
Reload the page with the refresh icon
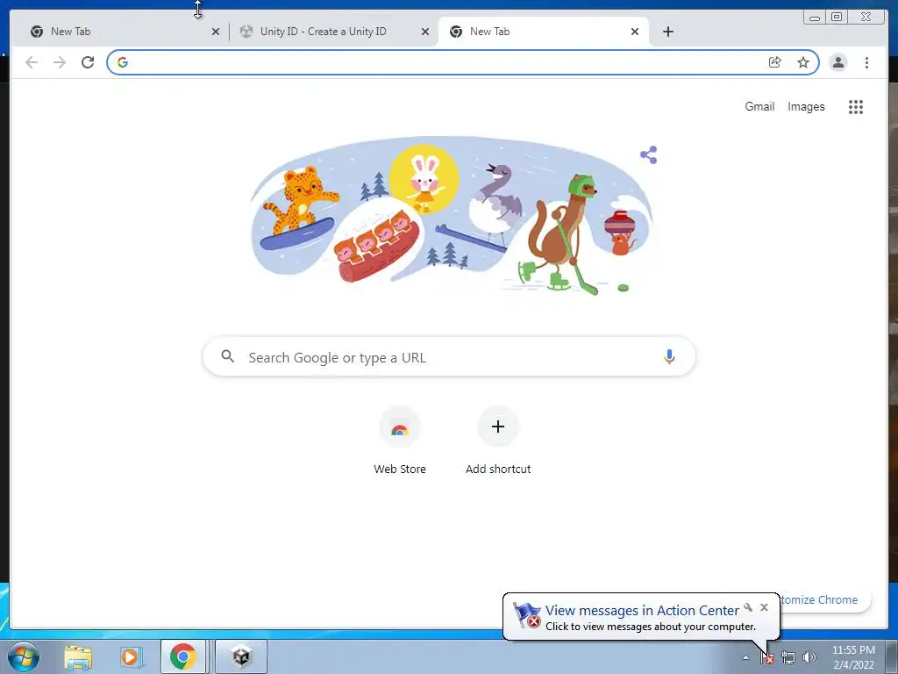pyautogui.click(x=88, y=62)
